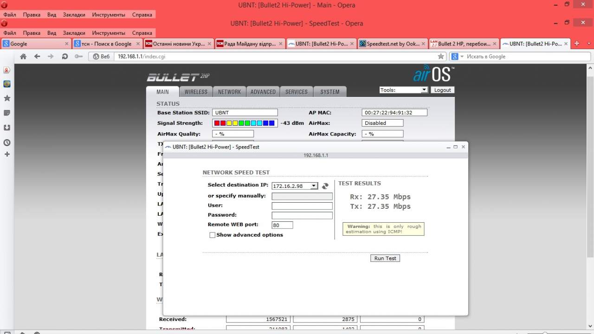This screenshot has height=334, width=594.
Task: Enable the Show advanced options checkbox
Action: coord(213,235)
